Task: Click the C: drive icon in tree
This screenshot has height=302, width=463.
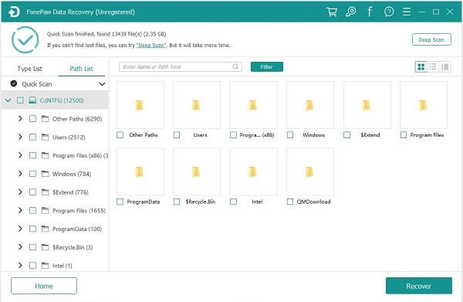Action: [32, 100]
